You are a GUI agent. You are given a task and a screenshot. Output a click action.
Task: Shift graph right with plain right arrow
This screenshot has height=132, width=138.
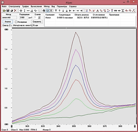77,11
